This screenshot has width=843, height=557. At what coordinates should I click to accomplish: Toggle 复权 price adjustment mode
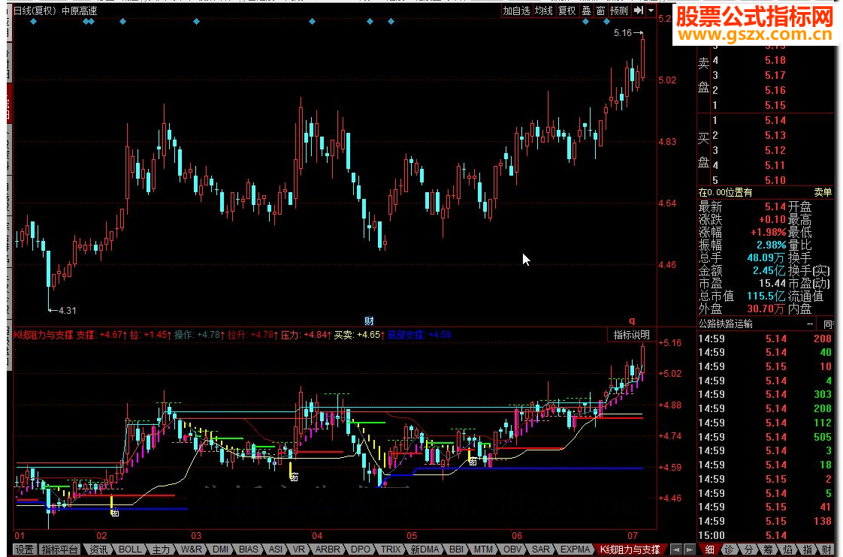pyautogui.click(x=567, y=11)
